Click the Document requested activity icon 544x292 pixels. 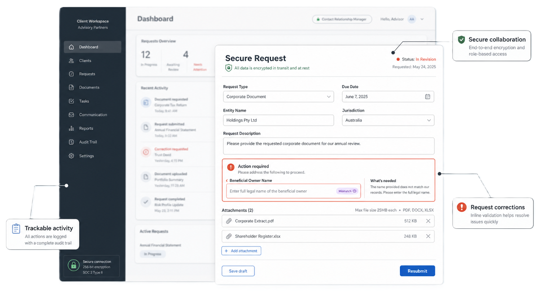click(x=146, y=103)
